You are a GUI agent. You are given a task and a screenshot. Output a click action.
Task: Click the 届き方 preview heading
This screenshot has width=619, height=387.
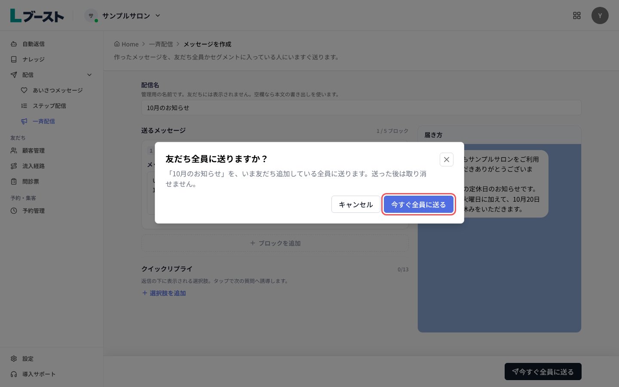(433, 135)
